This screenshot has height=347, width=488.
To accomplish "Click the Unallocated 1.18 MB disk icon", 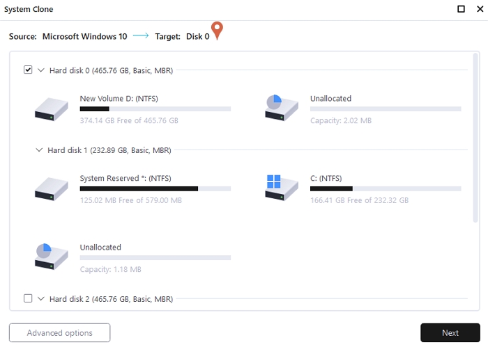I will point(52,257).
